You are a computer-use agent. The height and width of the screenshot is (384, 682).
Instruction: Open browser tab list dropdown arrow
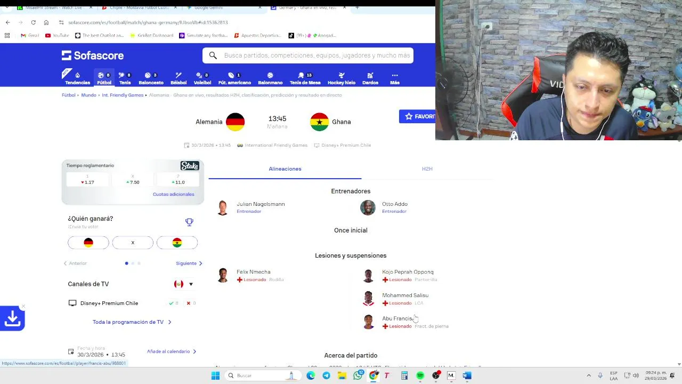tap(7, 7)
